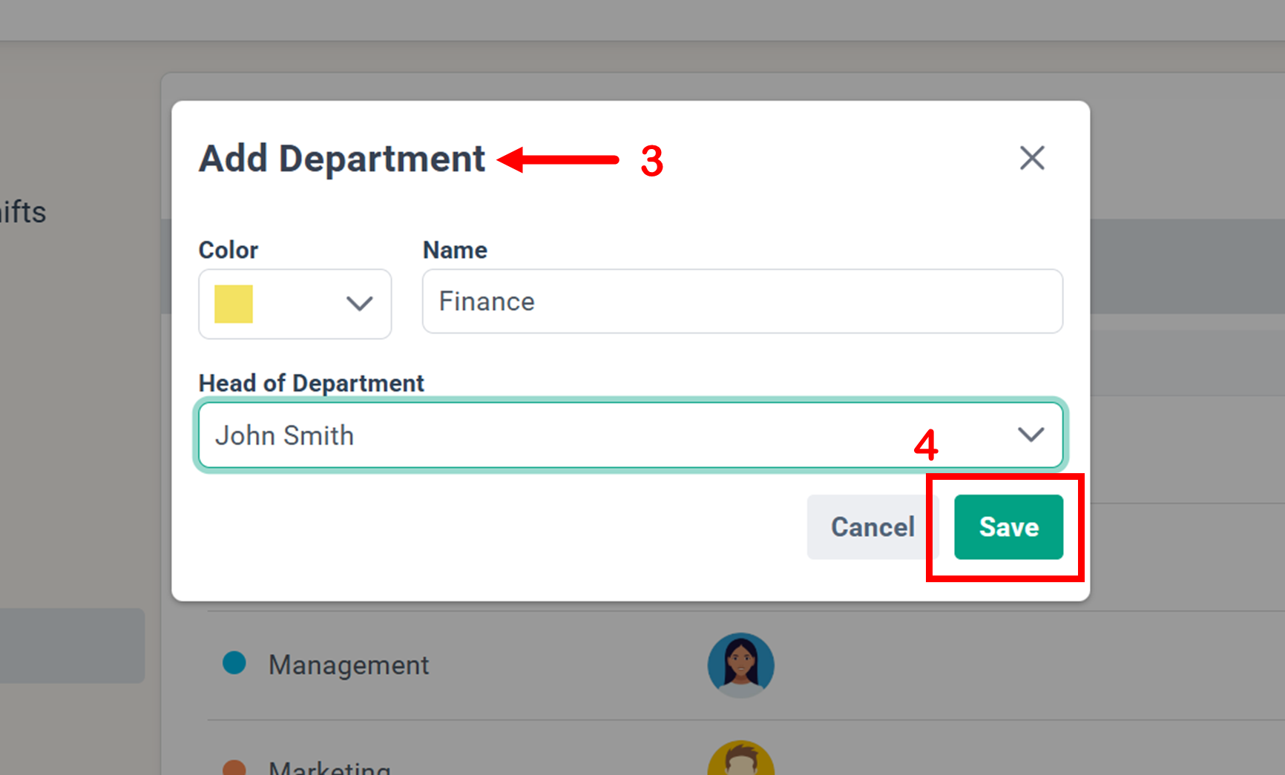Click the Name field label

(455, 250)
